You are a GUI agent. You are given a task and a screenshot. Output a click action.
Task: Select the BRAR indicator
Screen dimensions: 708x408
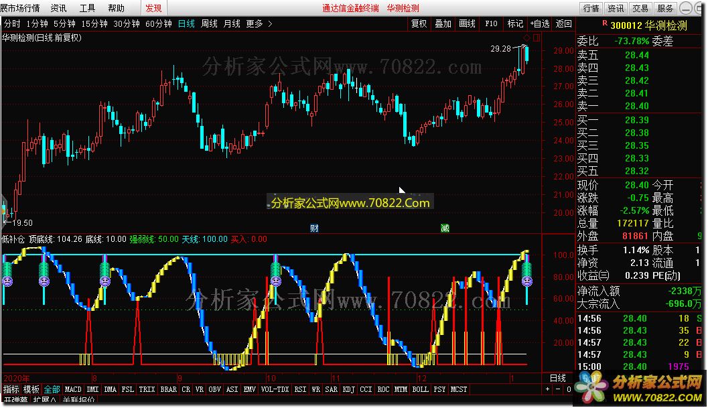pos(168,389)
